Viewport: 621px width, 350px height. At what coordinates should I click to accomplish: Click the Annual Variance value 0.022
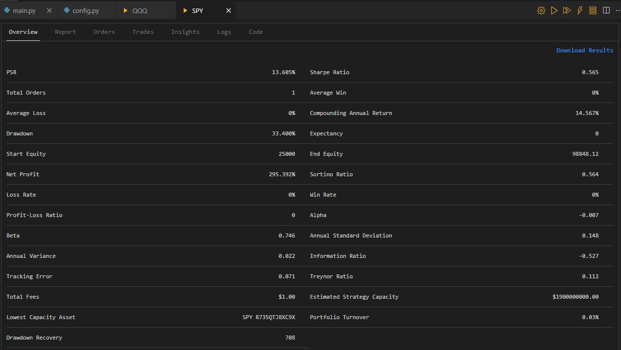click(287, 256)
